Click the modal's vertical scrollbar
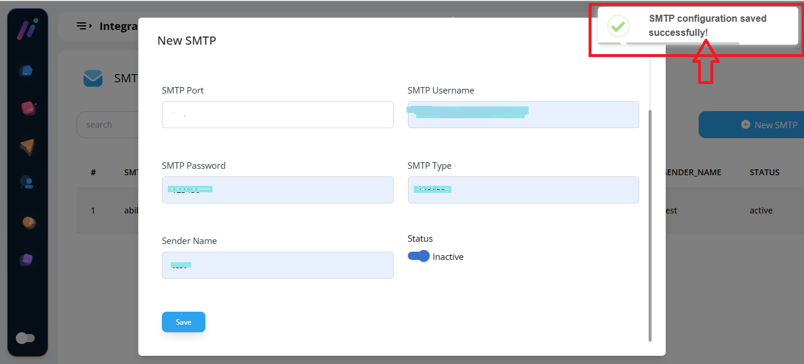Image resolution: width=804 pixels, height=364 pixels. coord(650,223)
